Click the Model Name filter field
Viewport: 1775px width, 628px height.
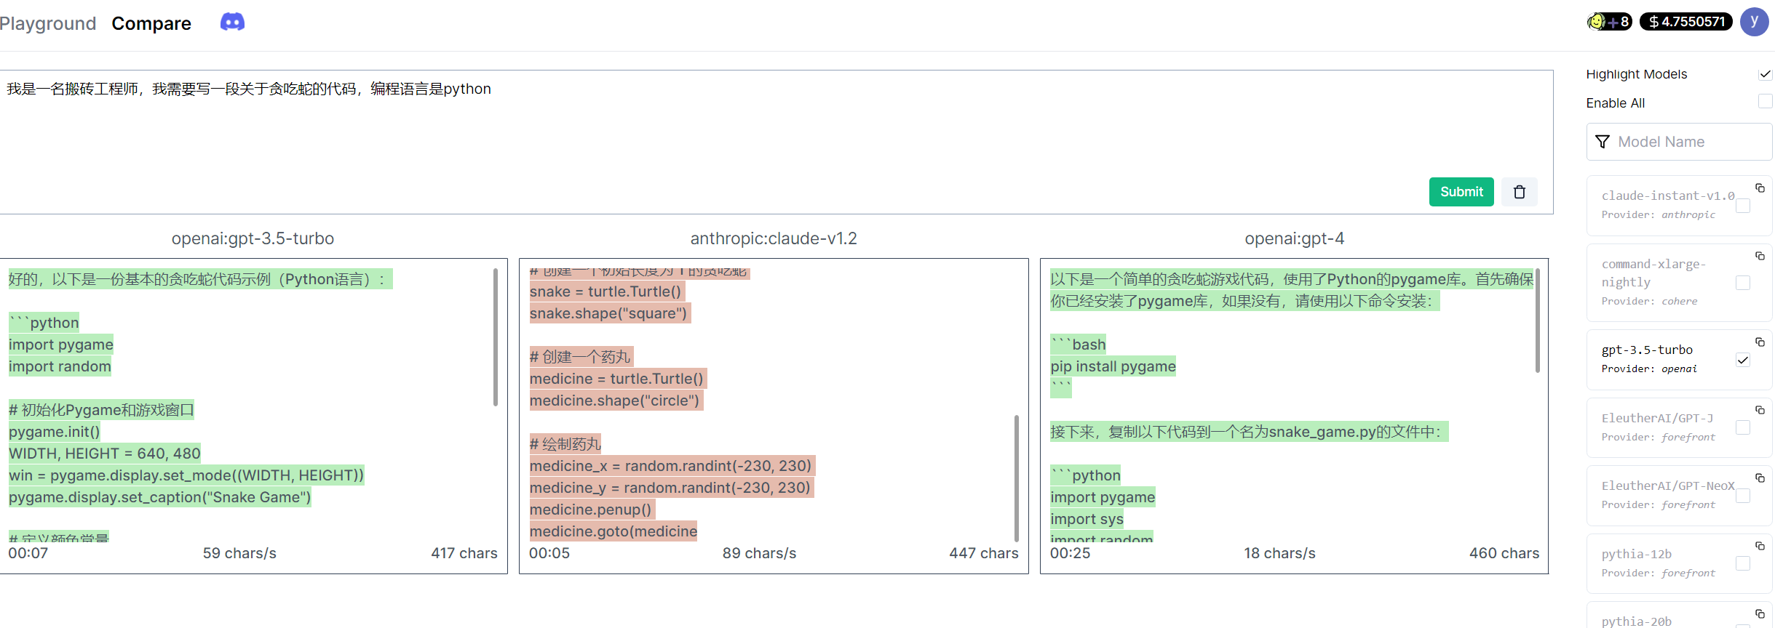click(x=1679, y=142)
